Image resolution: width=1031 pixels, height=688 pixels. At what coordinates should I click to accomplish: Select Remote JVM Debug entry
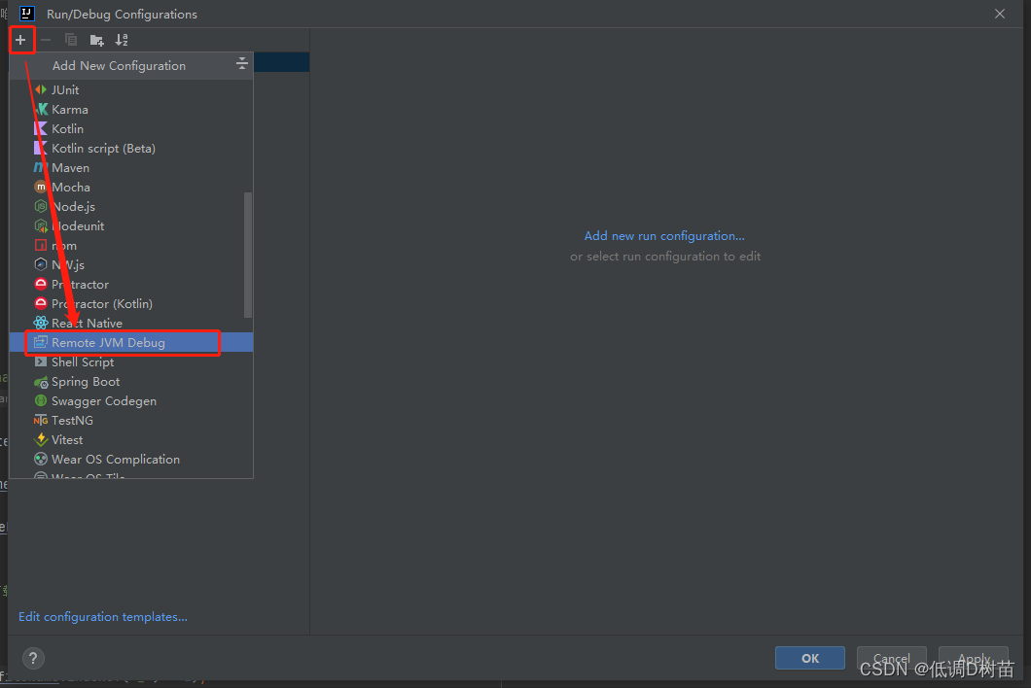coord(131,342)
